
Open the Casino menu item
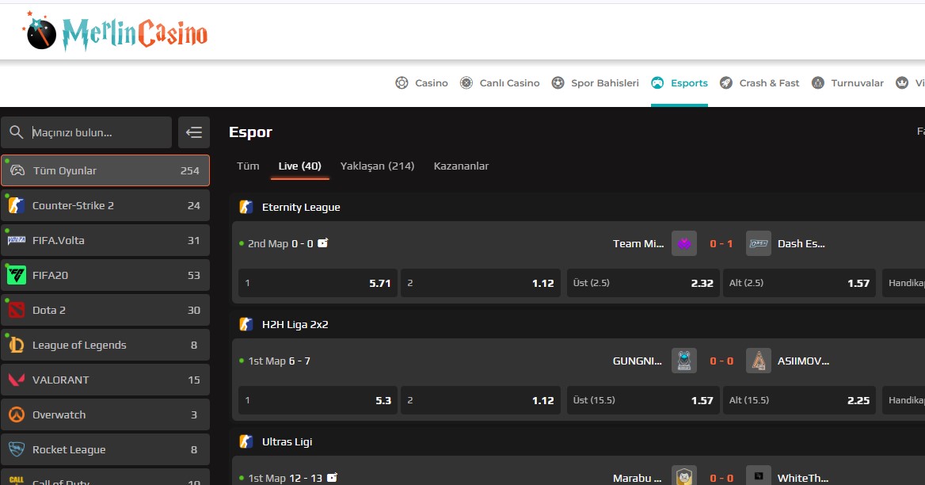422,83
